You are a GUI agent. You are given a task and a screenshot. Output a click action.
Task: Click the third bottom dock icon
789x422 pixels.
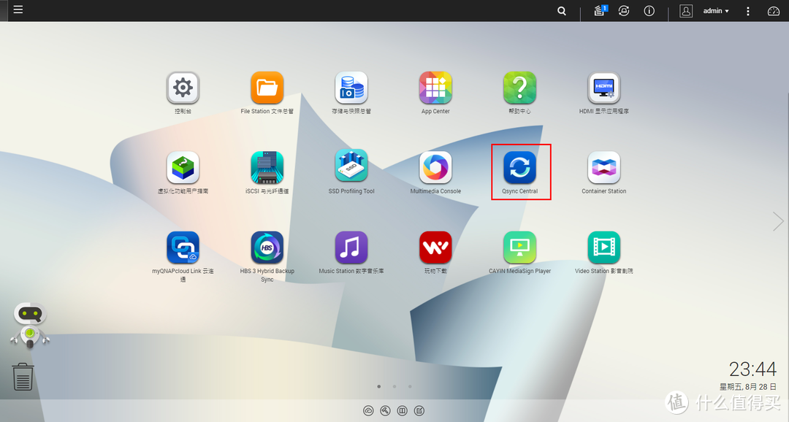402,411
